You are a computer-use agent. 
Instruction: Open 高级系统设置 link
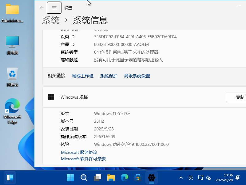tap(137, 76)
